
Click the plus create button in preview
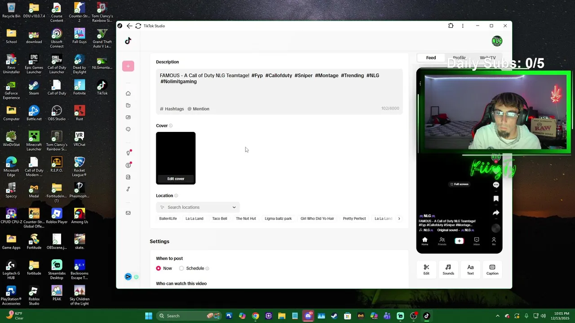(459, 241)
